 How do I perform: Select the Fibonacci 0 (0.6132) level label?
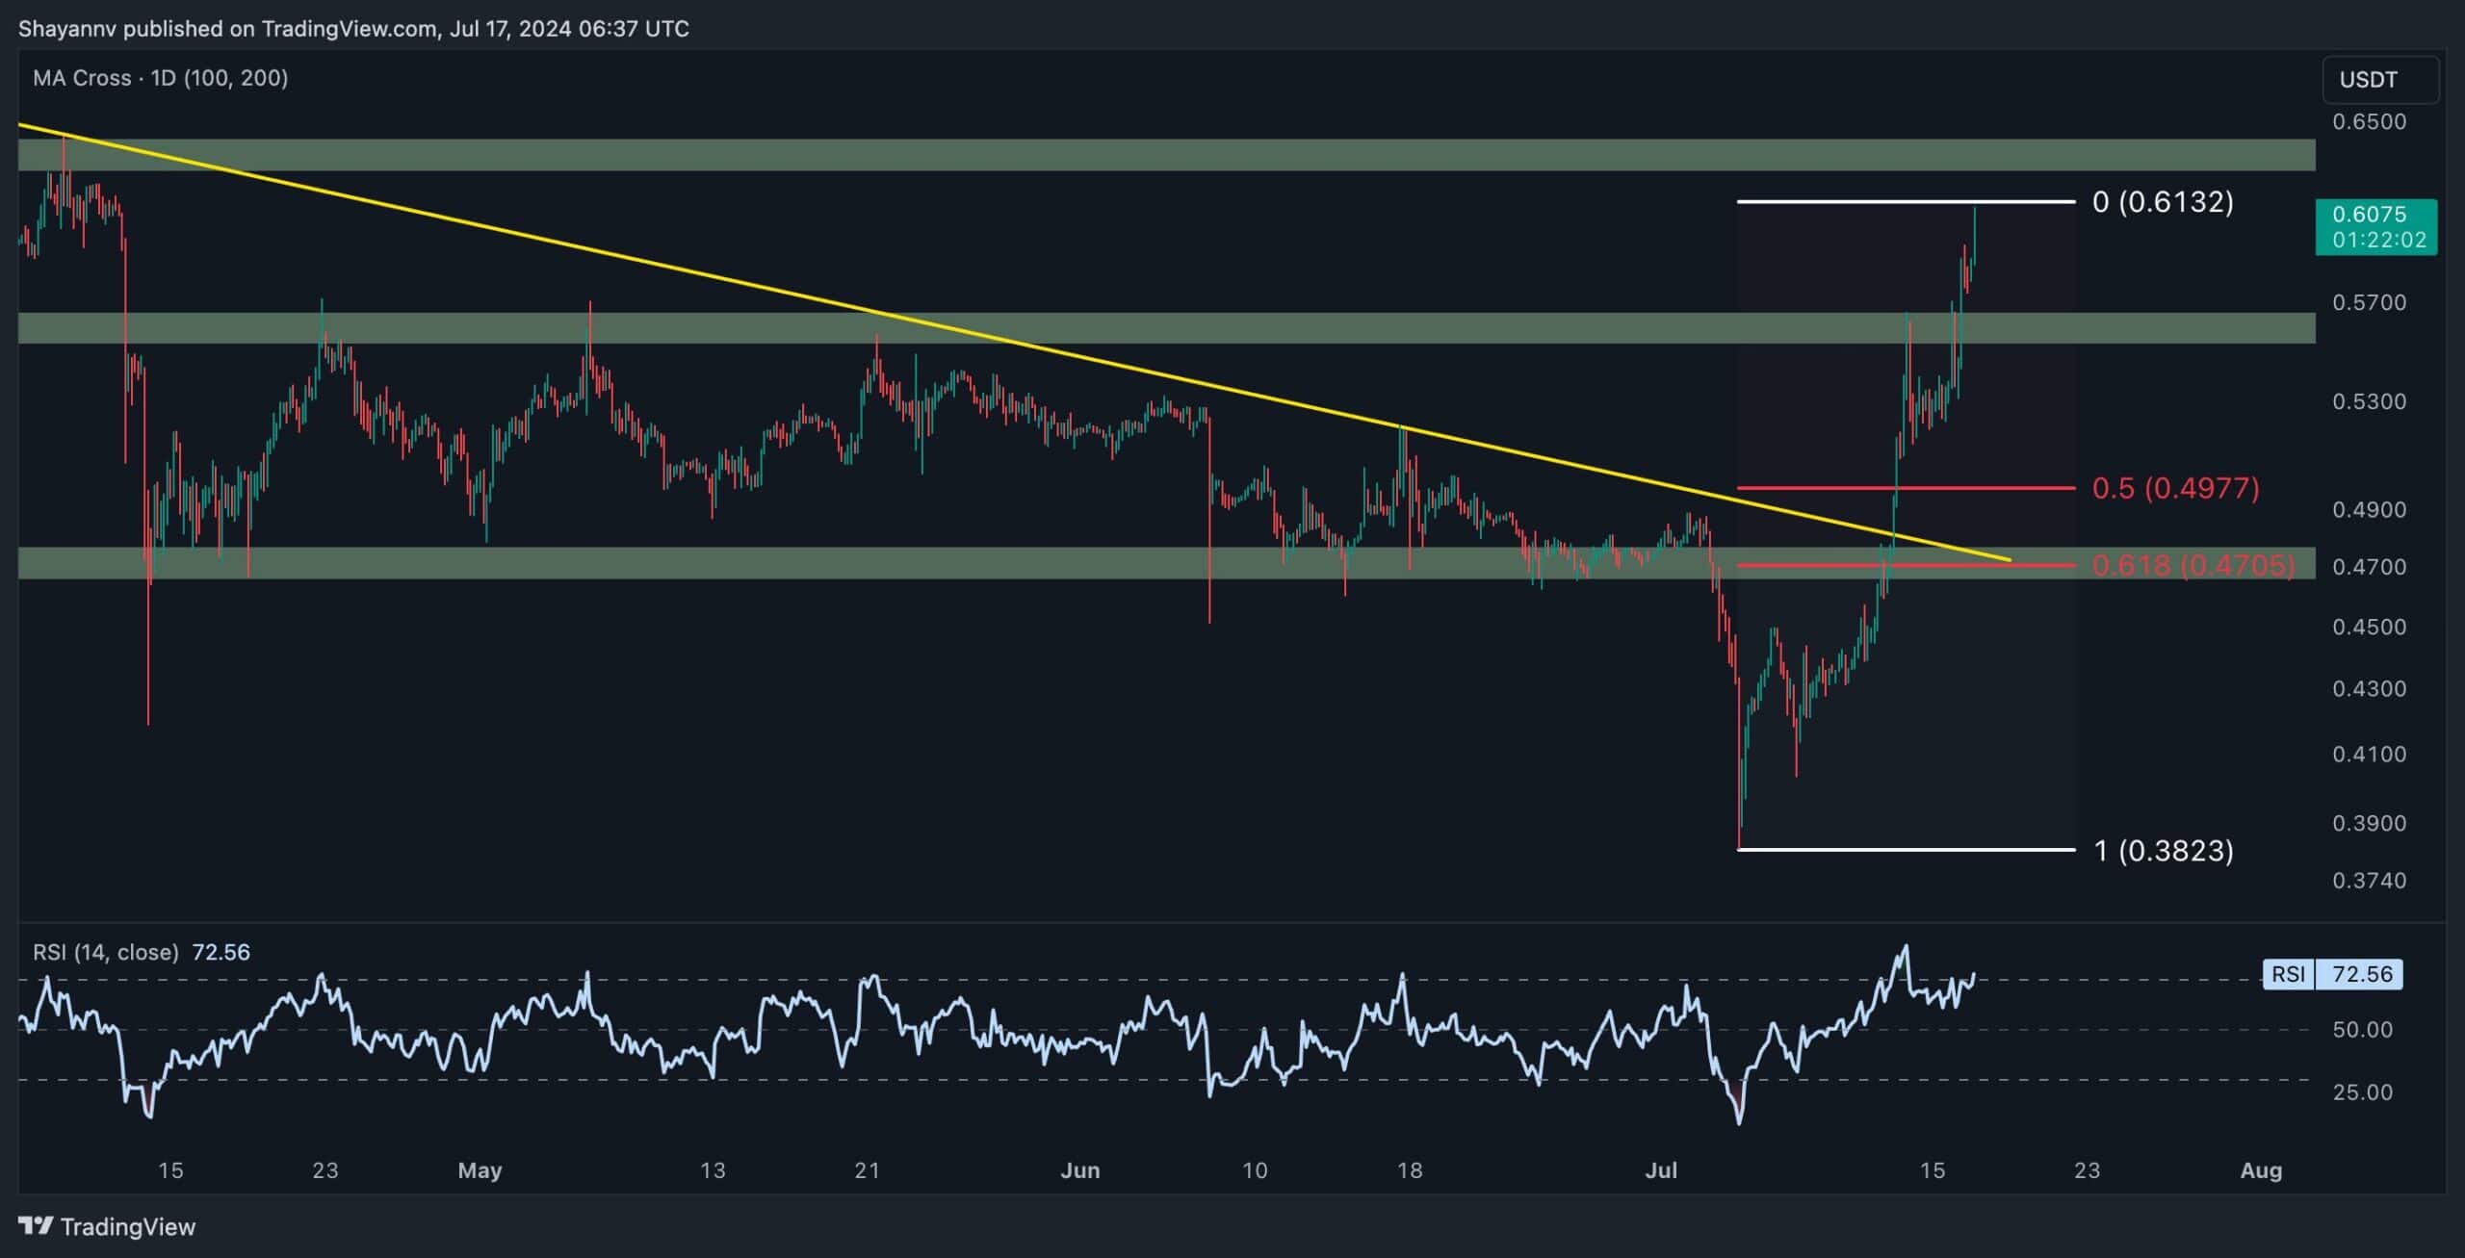coord(2163,202)
